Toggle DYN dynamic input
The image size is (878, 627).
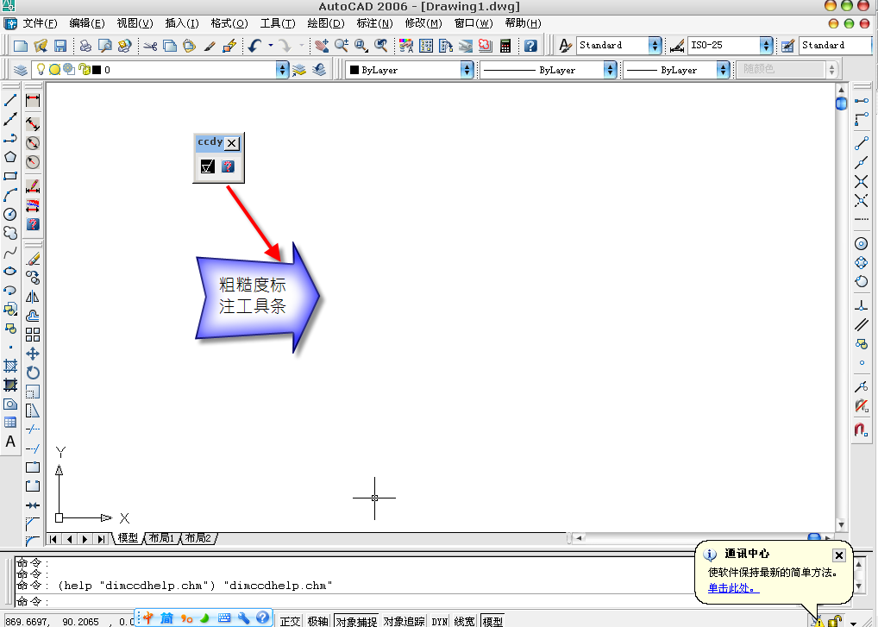tap(440, 621)
